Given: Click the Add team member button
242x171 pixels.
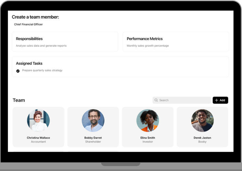Looking at the screenshot, I should click(220, 100).
